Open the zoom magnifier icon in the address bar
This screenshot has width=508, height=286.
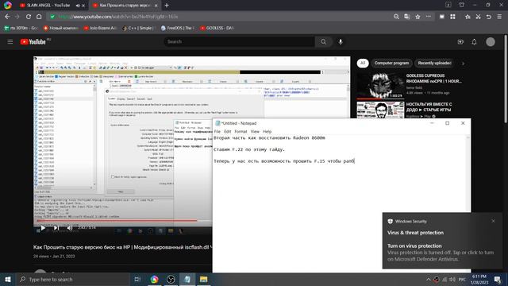click(x=396, y=17)
